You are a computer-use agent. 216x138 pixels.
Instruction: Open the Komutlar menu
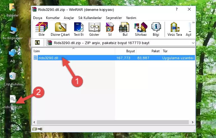(x=53, y=18)
